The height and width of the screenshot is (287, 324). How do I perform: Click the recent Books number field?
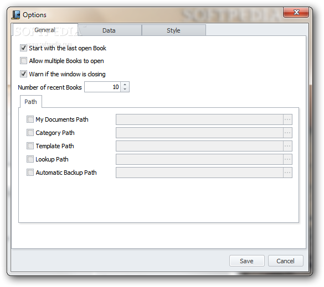[x=102, y=87]
